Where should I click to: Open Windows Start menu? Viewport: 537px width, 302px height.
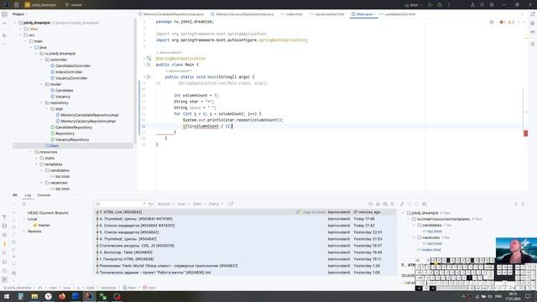(7, 296)
